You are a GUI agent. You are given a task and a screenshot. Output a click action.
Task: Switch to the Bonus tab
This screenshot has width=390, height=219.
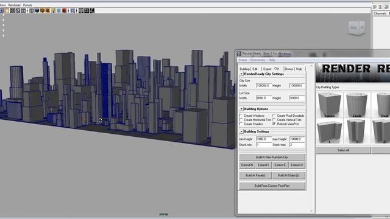click(289, 69)
